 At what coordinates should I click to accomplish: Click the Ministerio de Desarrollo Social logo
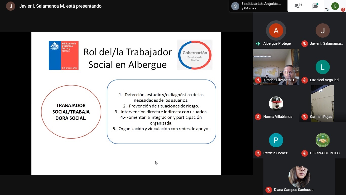pos(64,55)
